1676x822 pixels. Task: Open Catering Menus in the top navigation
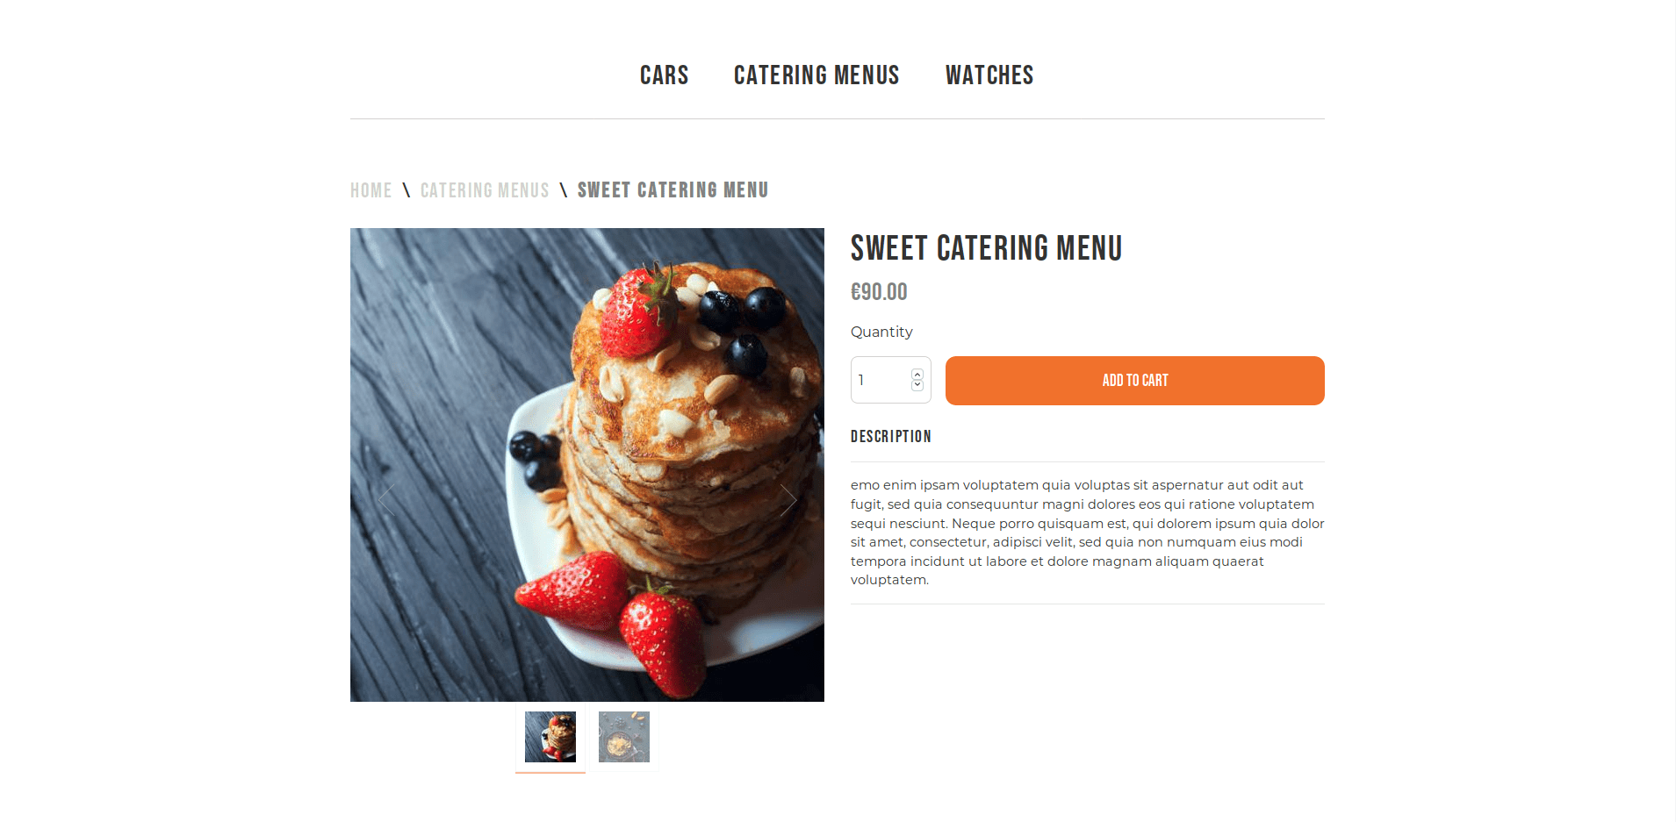[816, 75]
